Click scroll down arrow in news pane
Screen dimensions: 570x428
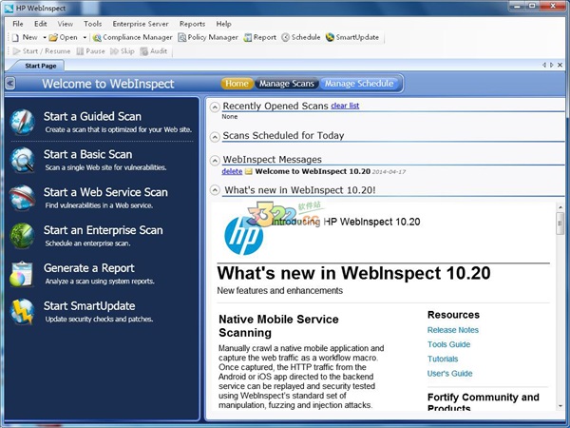coord(560,406)
